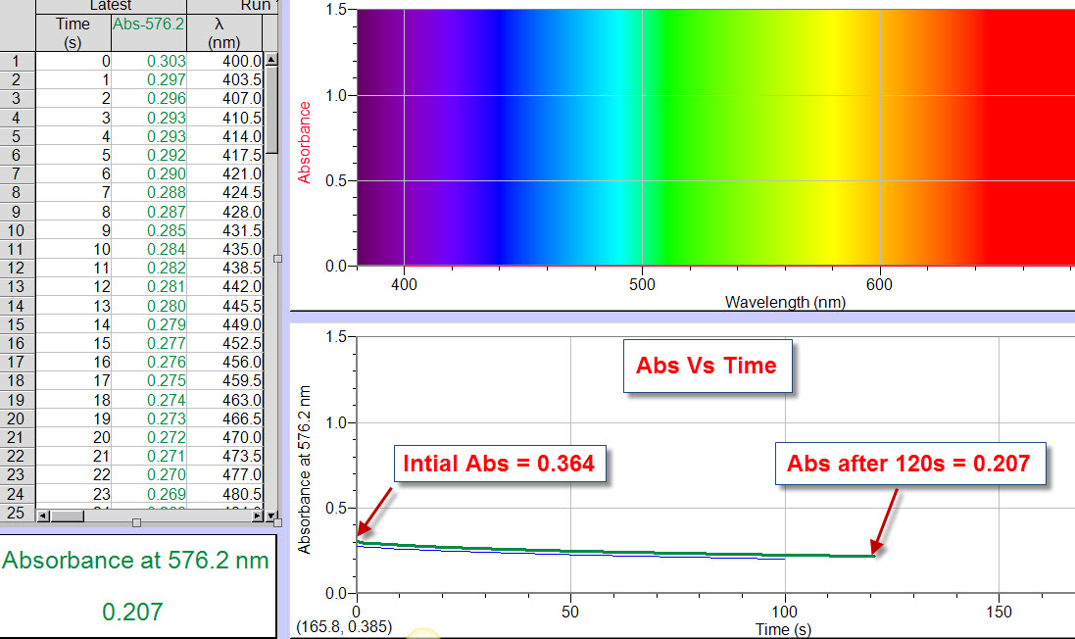Screen dimensions: 1075x639
Task: Click wavelength cell 435.0
Action: pos(224,249)
